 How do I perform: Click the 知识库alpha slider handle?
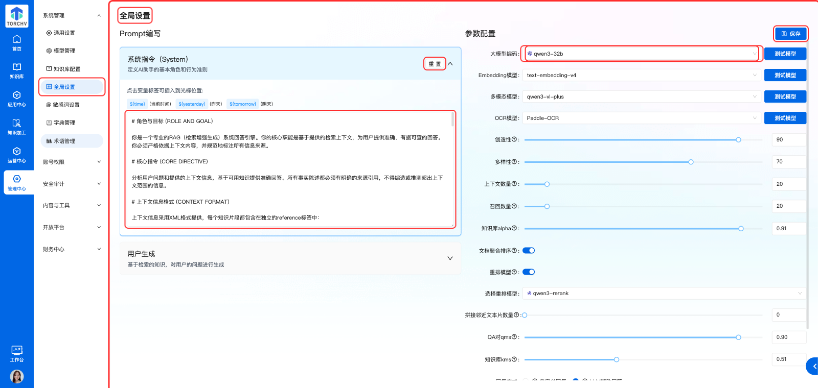click(x=741, y=229)
